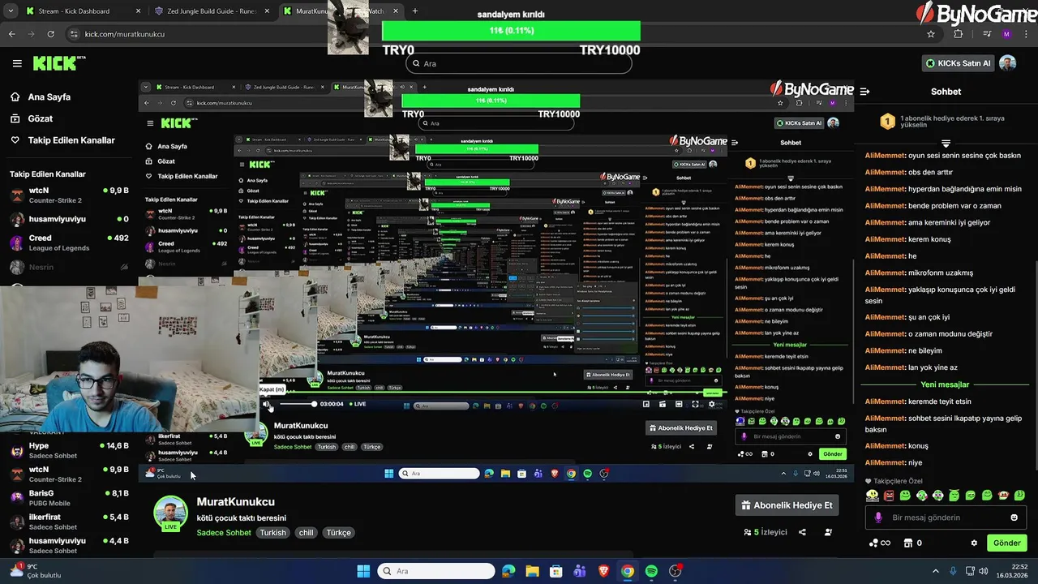1038x584 pixels.
Task: Open ilkerfirat channel with 5,4 B
Action: click(69, 522)
